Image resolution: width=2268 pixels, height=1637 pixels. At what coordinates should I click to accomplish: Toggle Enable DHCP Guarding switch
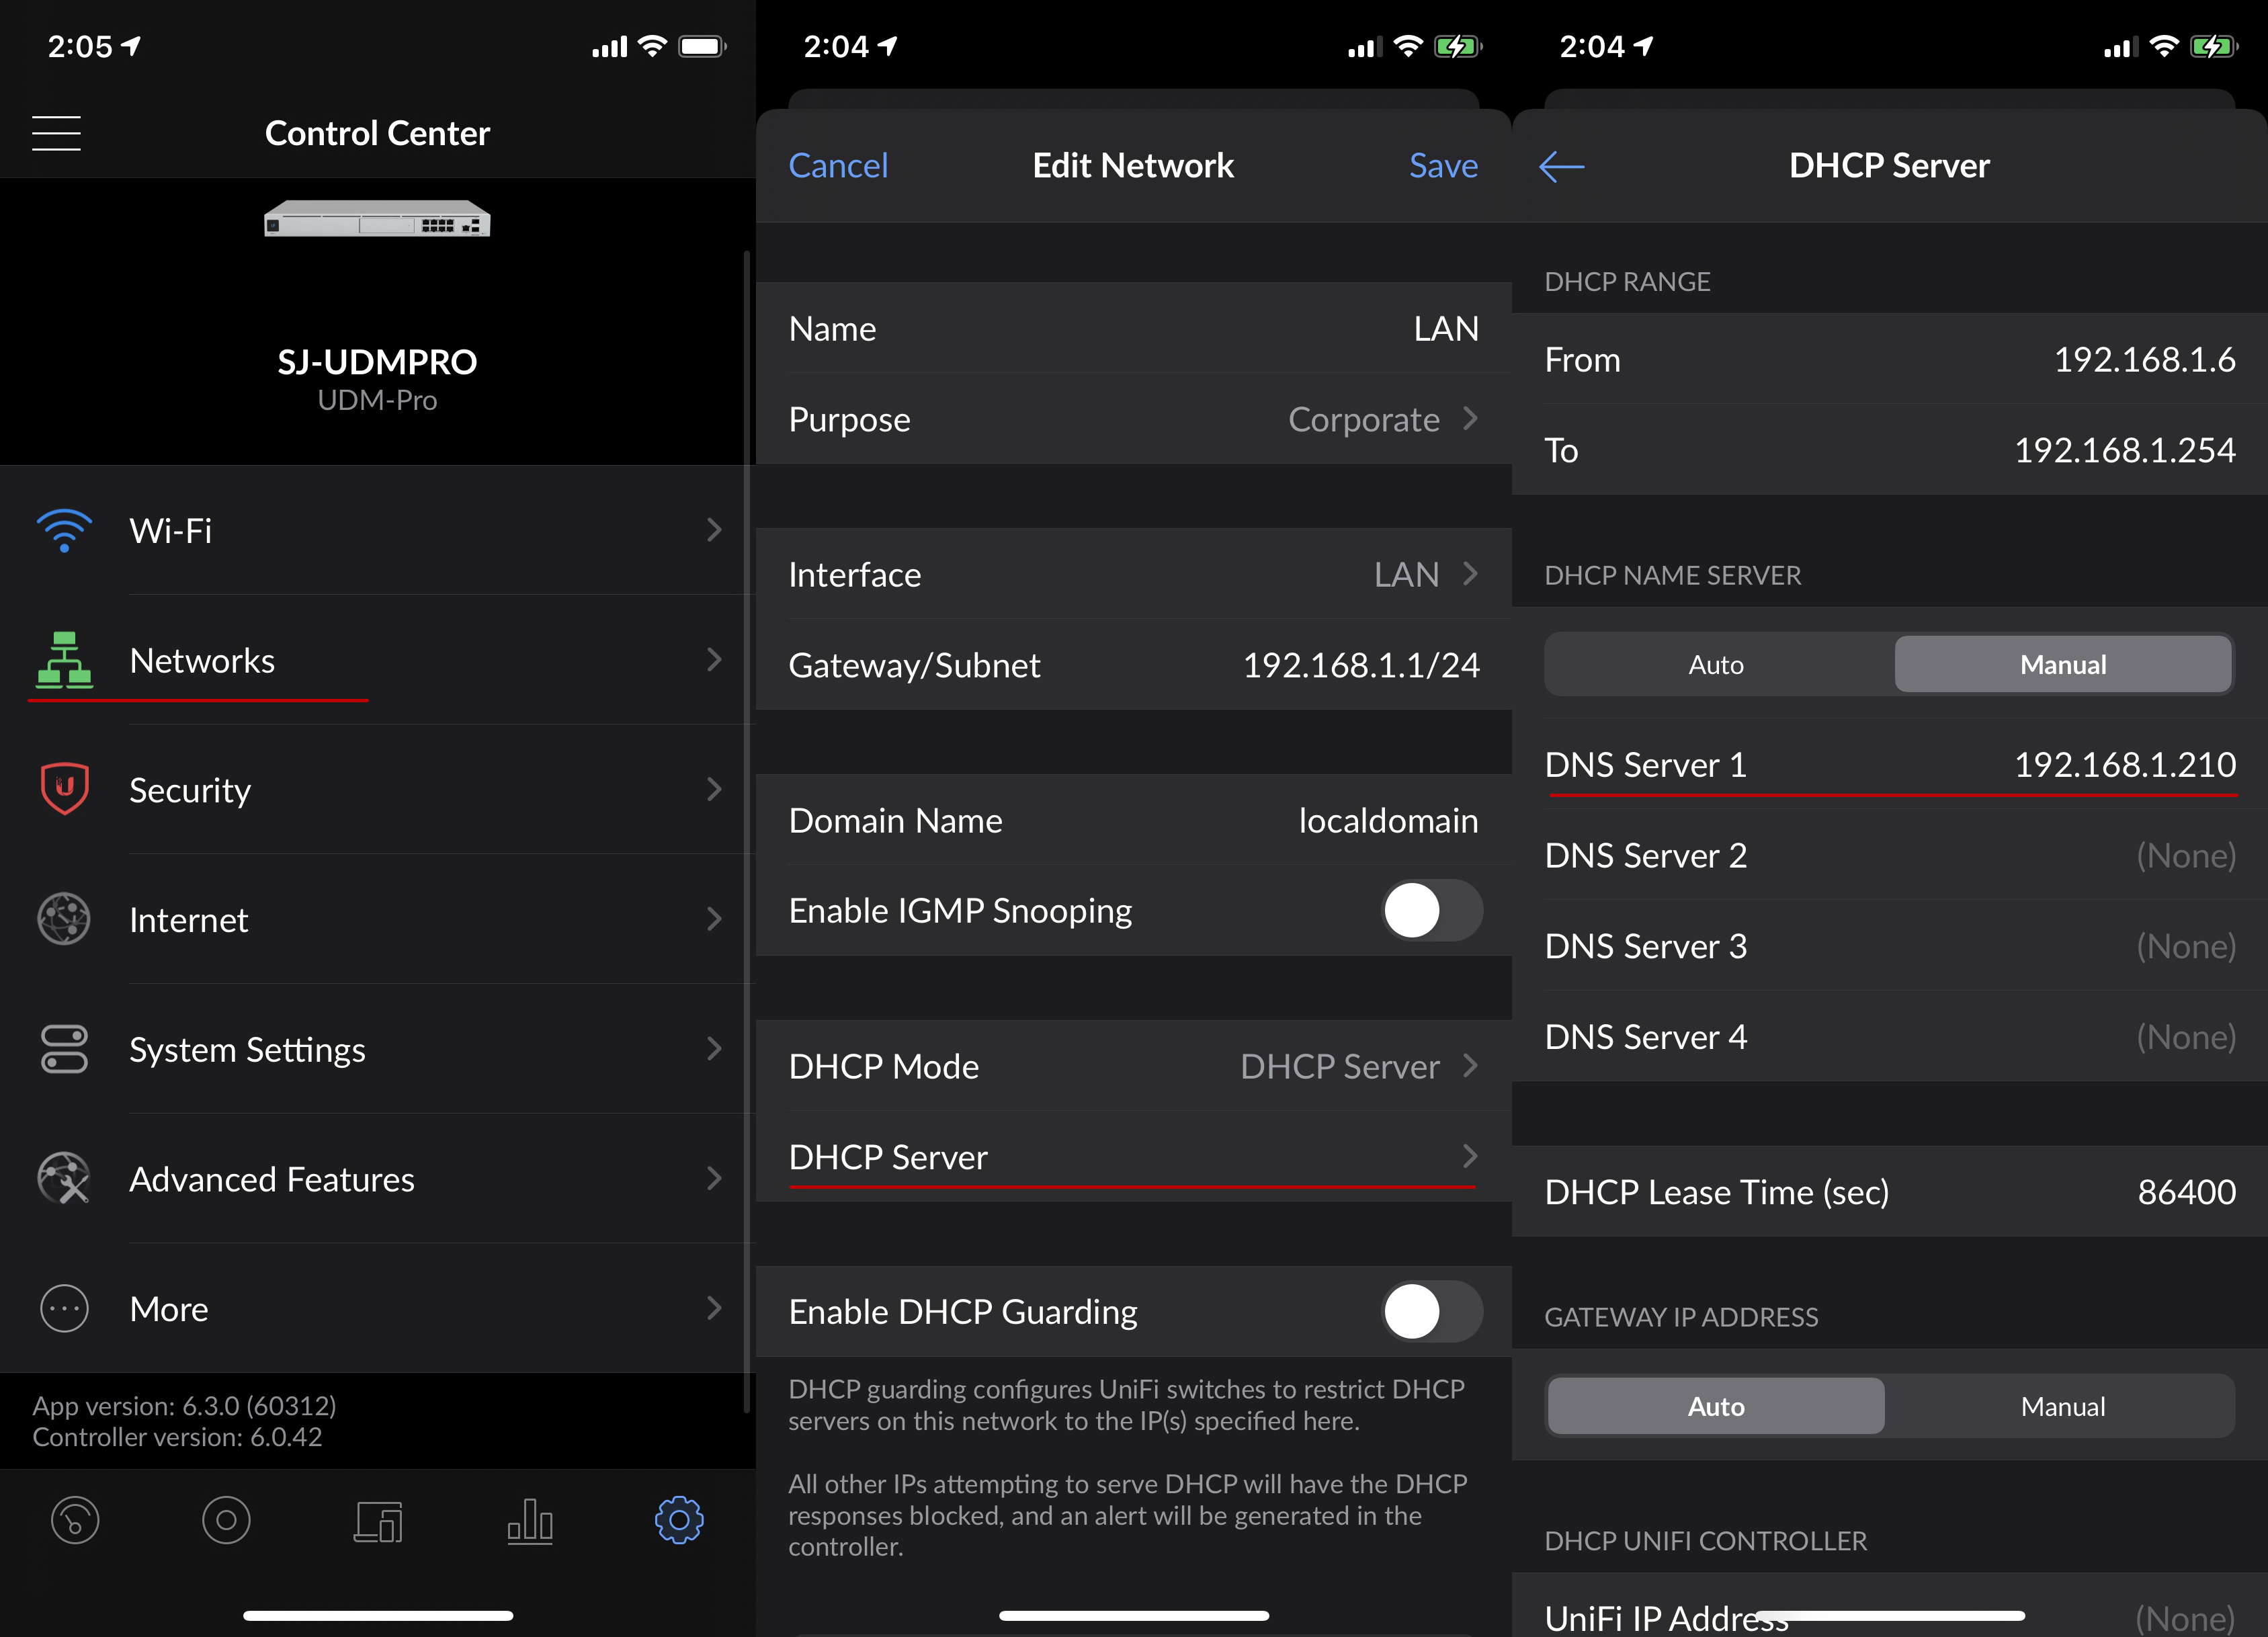pyautogui.click(x=1431, y=1312)
